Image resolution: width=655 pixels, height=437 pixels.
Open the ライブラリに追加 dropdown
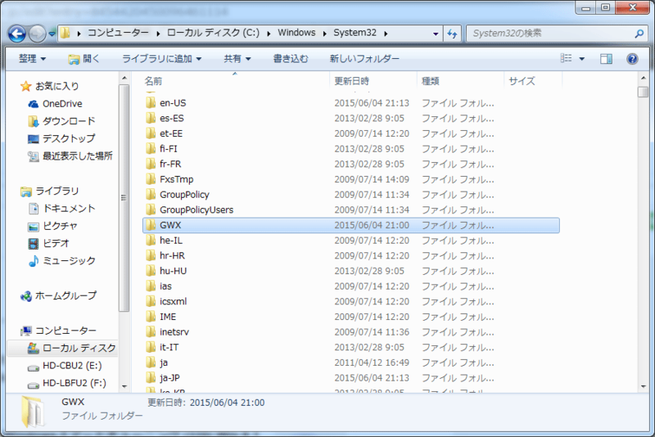pyautogui.click(x=161, y=59)
